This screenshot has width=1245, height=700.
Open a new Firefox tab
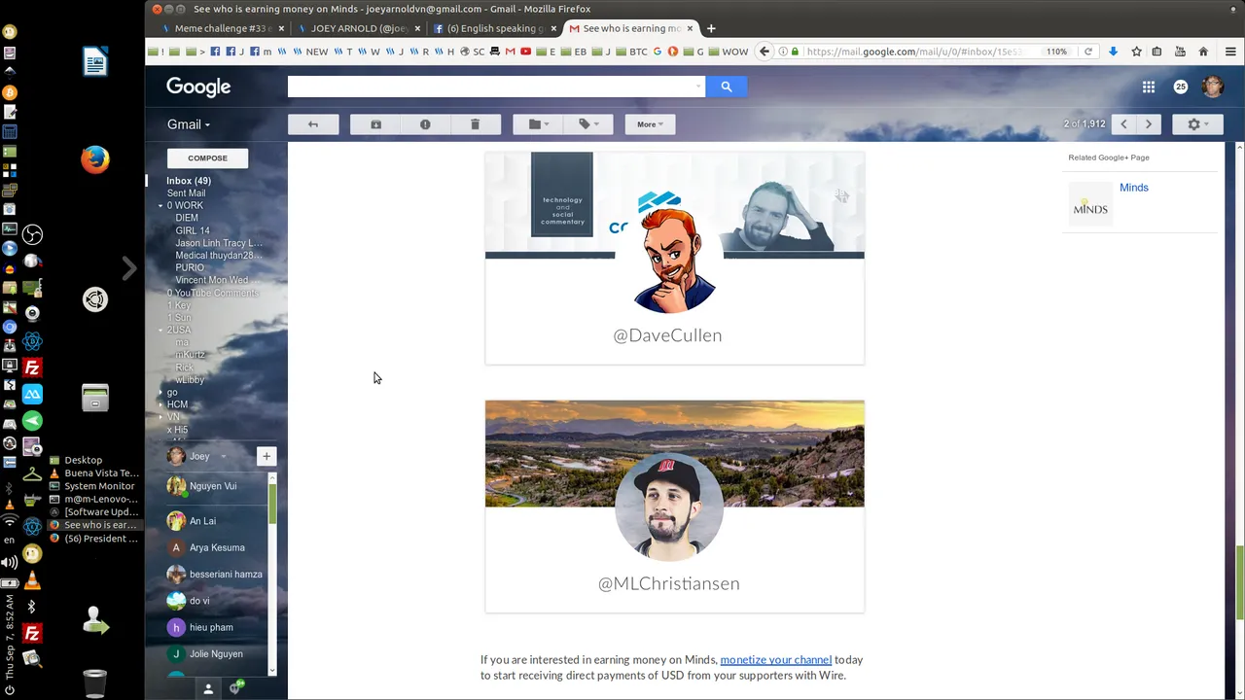tap(711, 28)
